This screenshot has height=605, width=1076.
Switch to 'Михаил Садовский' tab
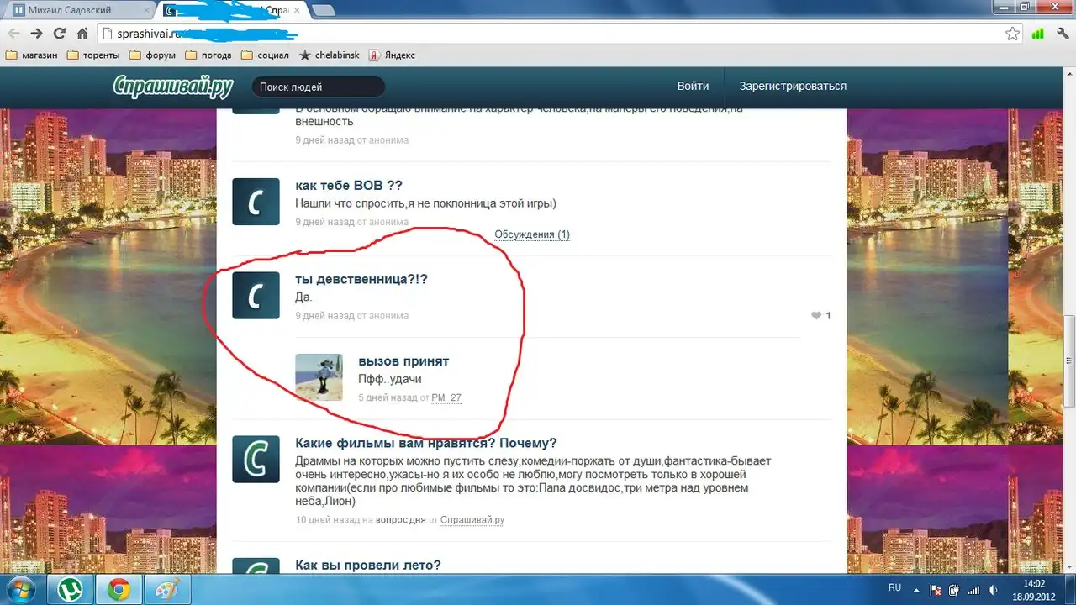click(76, 10)
